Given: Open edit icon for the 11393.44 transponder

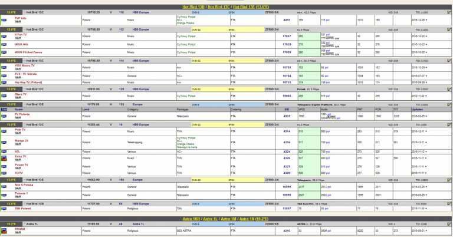Looking at the screenshot, I should [x=449, y=125].
